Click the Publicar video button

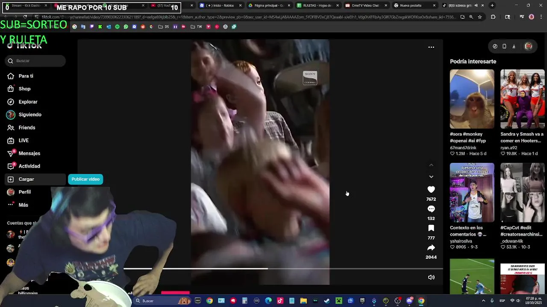click(x=85, y=179)
